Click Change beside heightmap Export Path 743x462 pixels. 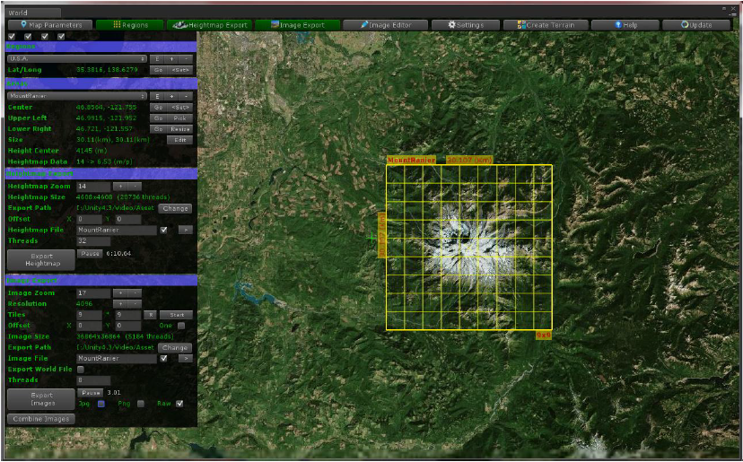point(175,208)
